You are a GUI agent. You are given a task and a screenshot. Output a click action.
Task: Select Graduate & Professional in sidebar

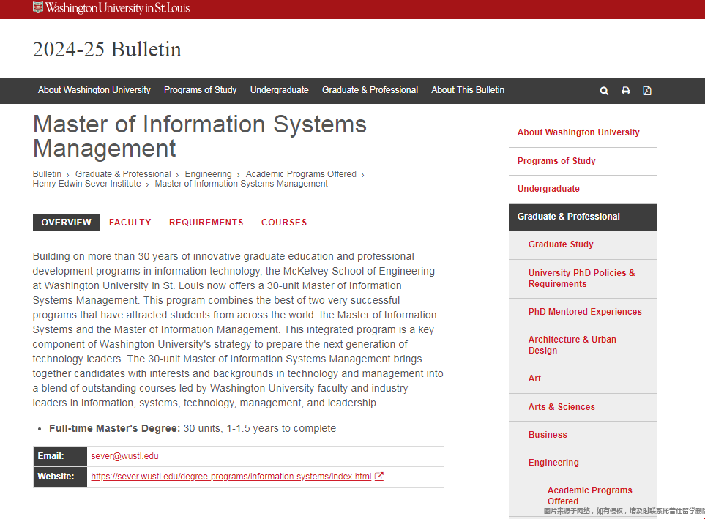click(582, 217)
